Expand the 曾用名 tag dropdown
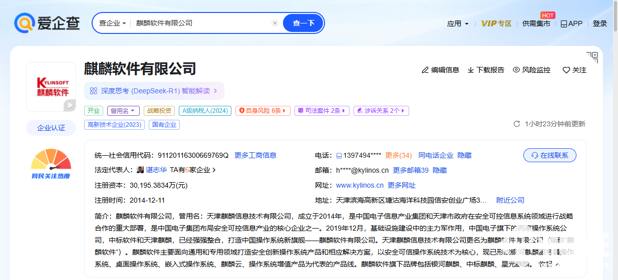Screen dimensions: 618x280 (x=123, y=111)
